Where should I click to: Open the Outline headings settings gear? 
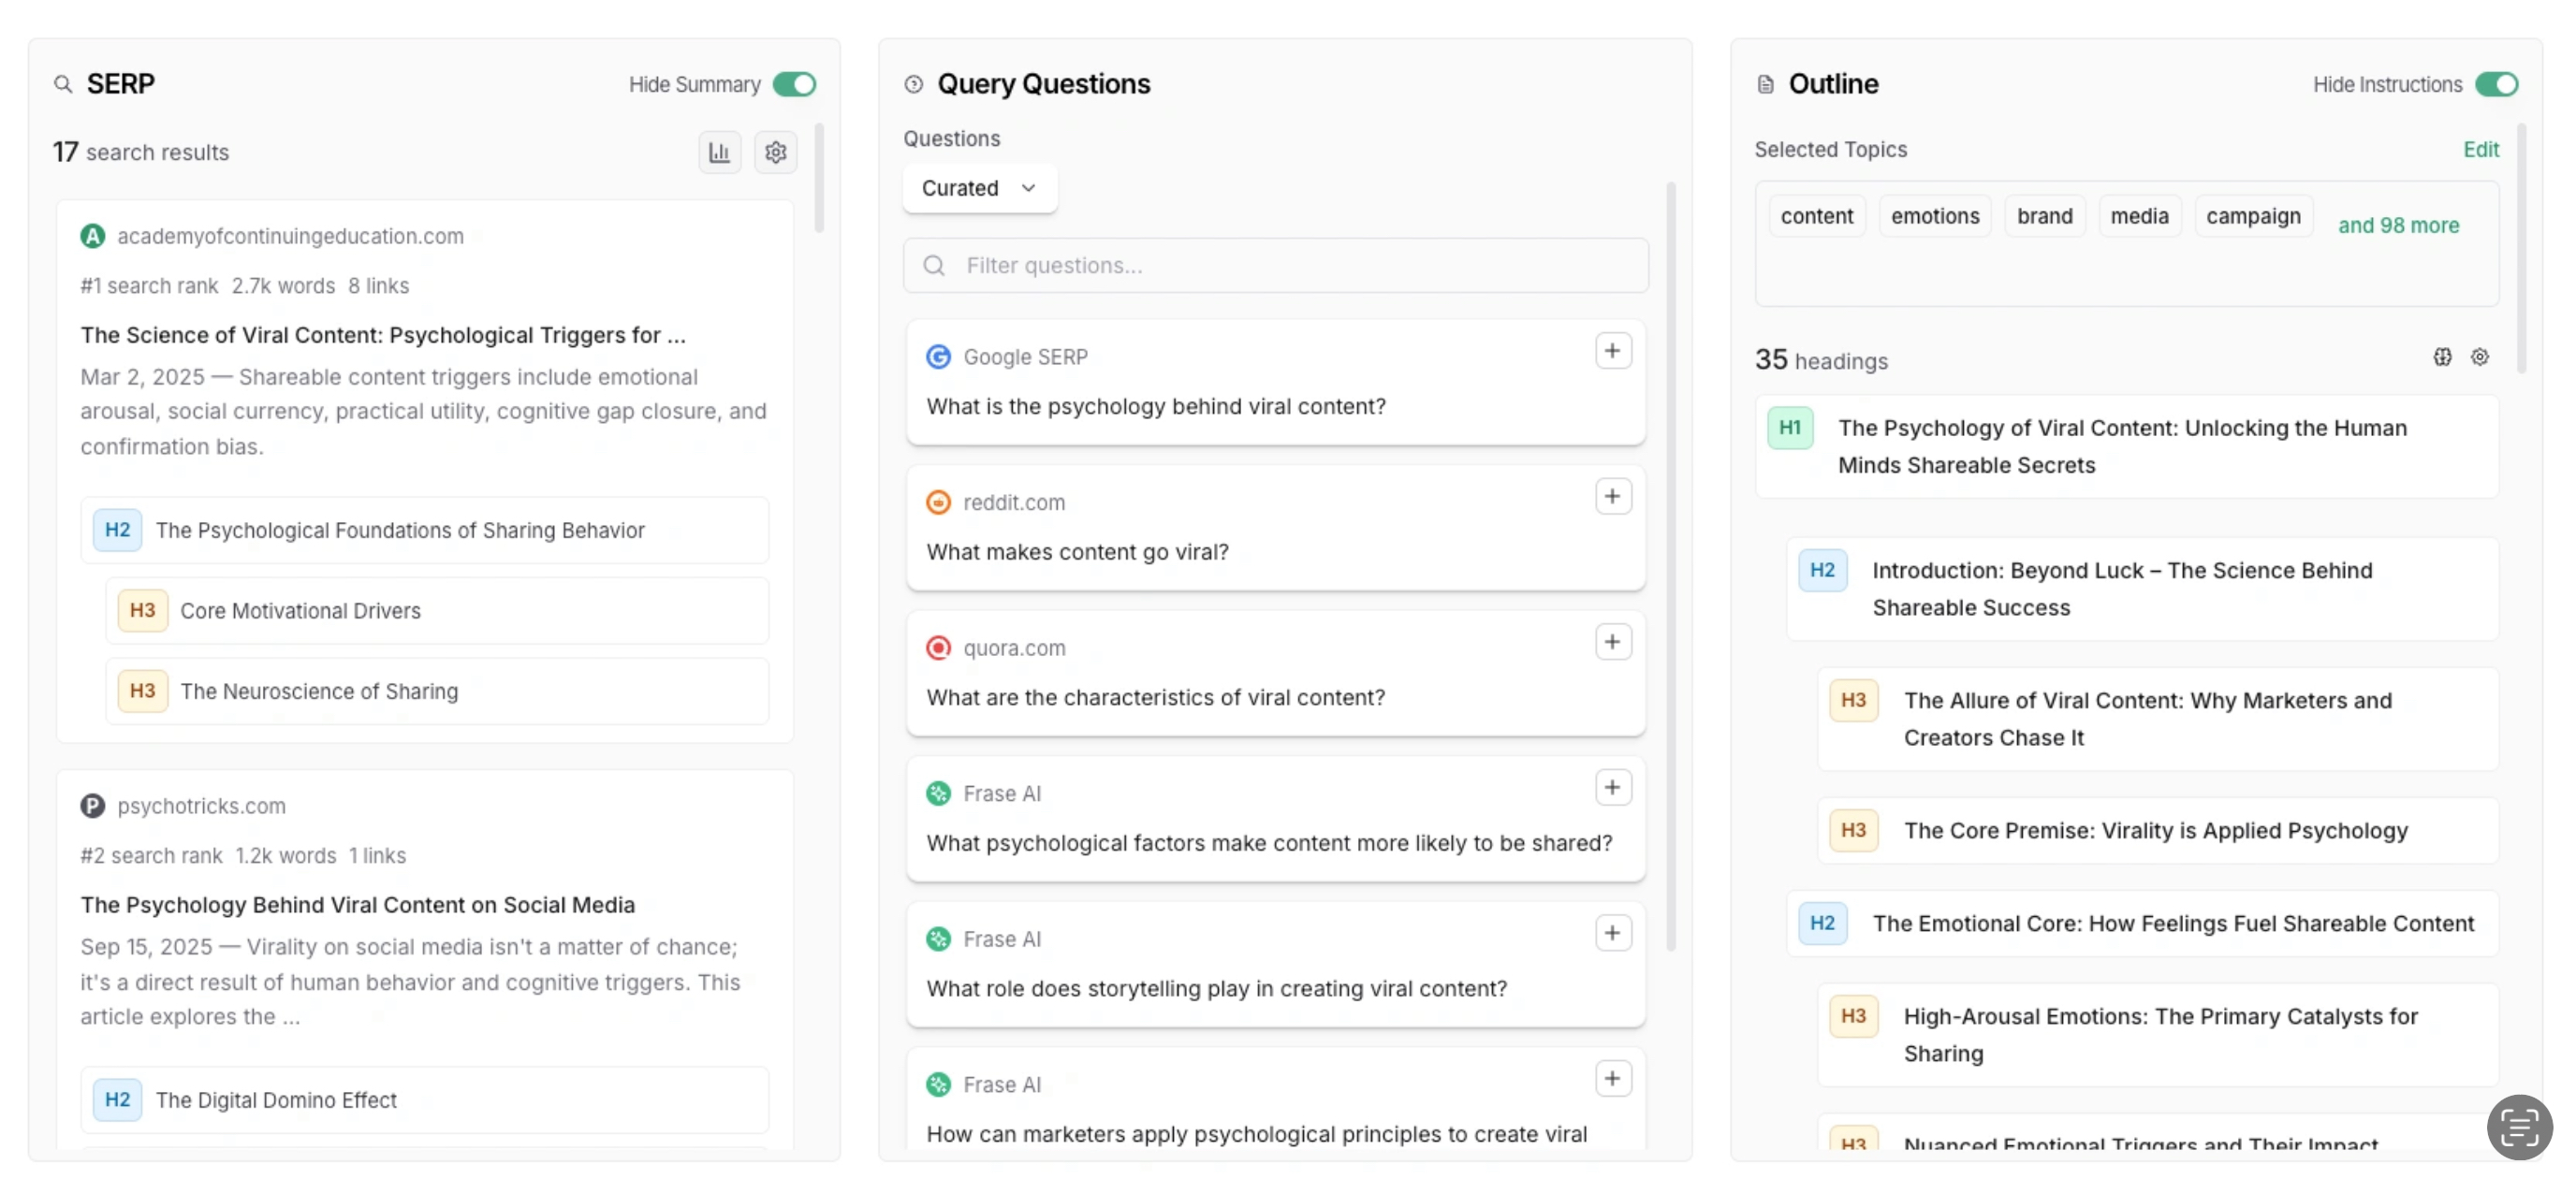click(x=2480, y=357)
